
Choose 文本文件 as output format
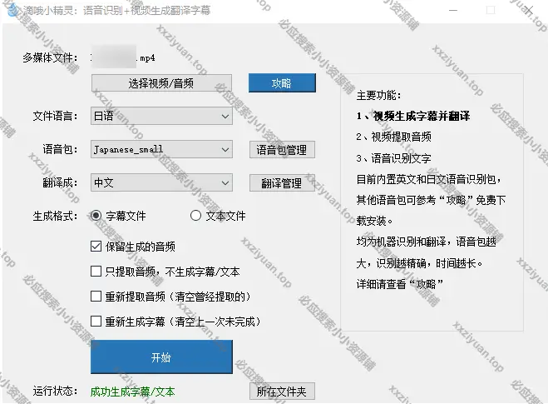coord(196,216)
